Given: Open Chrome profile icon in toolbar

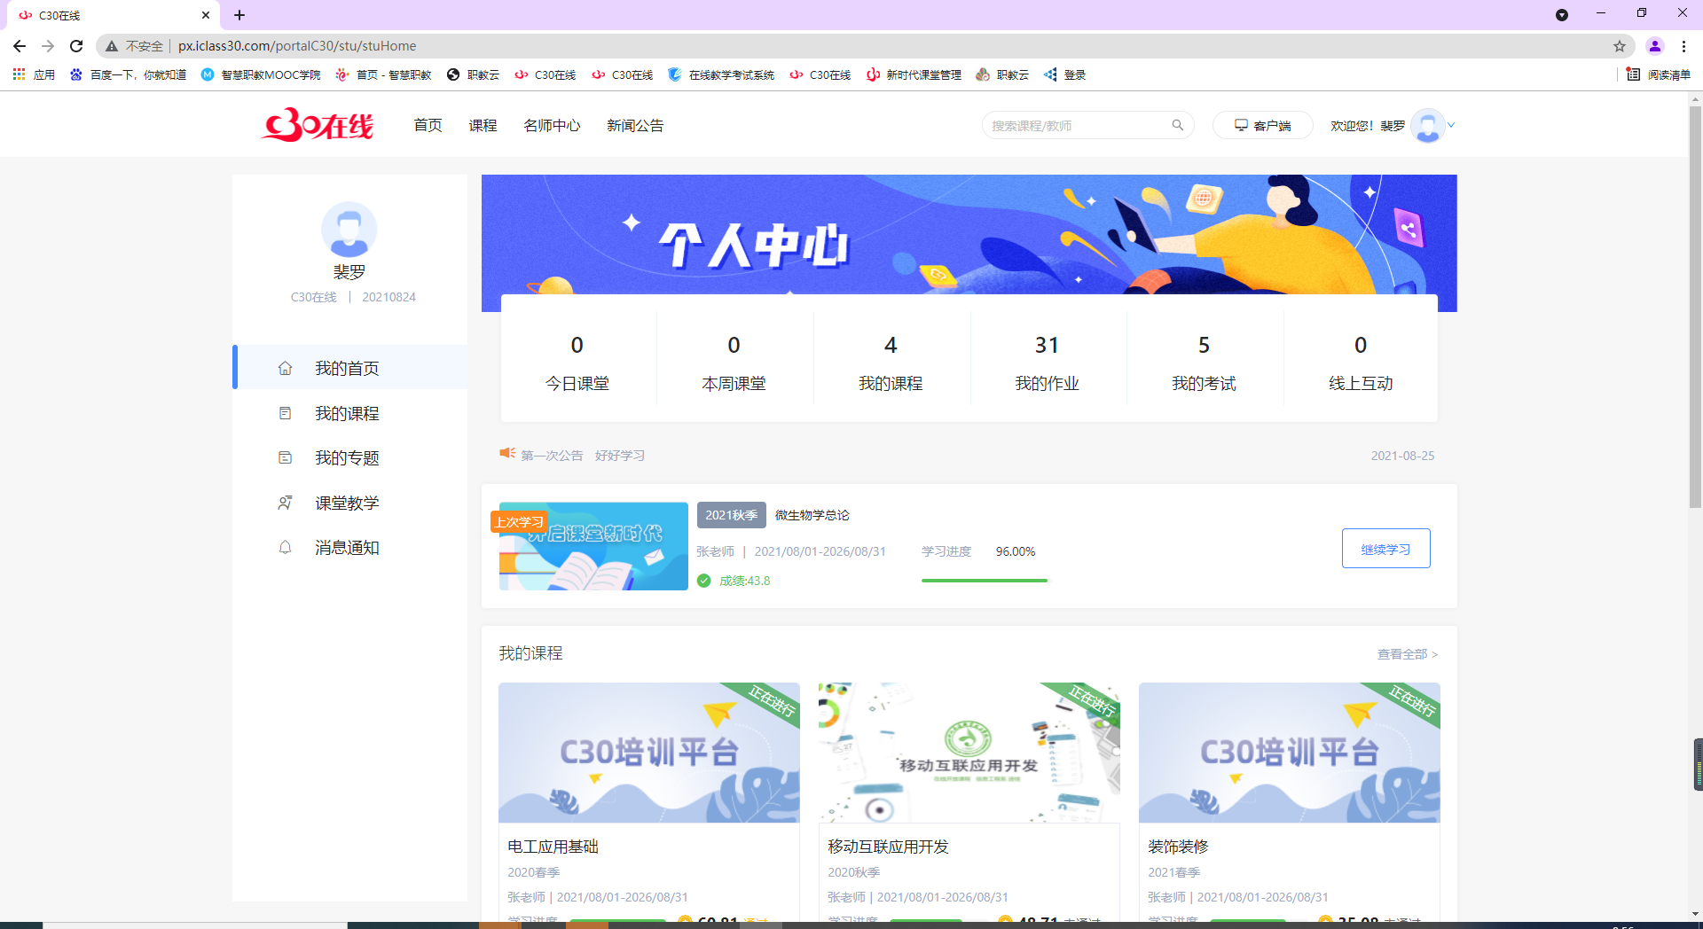Looking at the screenshot, I should point(1654,46).
